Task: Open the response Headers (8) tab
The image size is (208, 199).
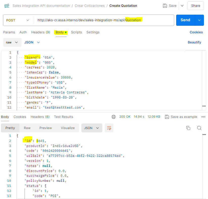Action: pos(40,117)
